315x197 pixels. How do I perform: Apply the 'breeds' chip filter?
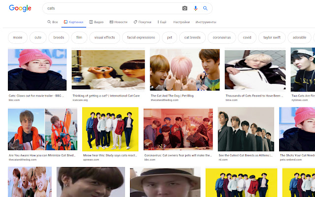tap(59, 37)
